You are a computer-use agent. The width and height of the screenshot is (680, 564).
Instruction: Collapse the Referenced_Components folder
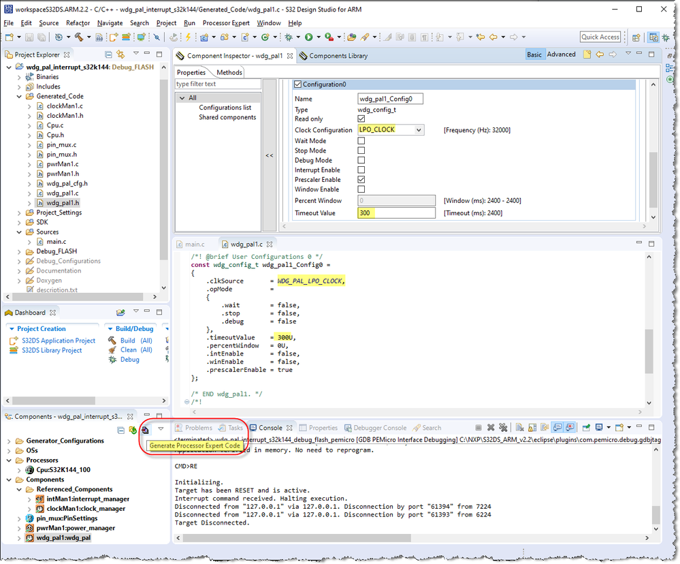(x=19, y=489)
